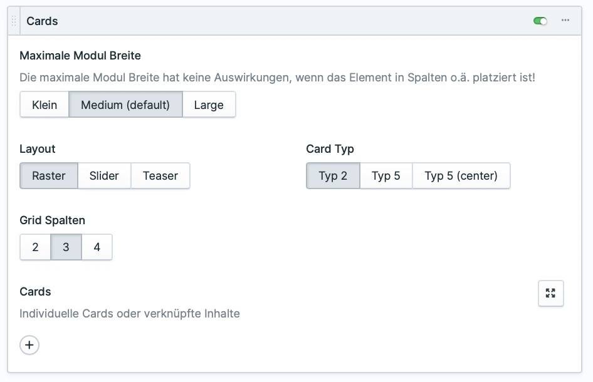Click the drag handle beside Cards title
This screenshot has width=593, height=382.
pos(14,21)
